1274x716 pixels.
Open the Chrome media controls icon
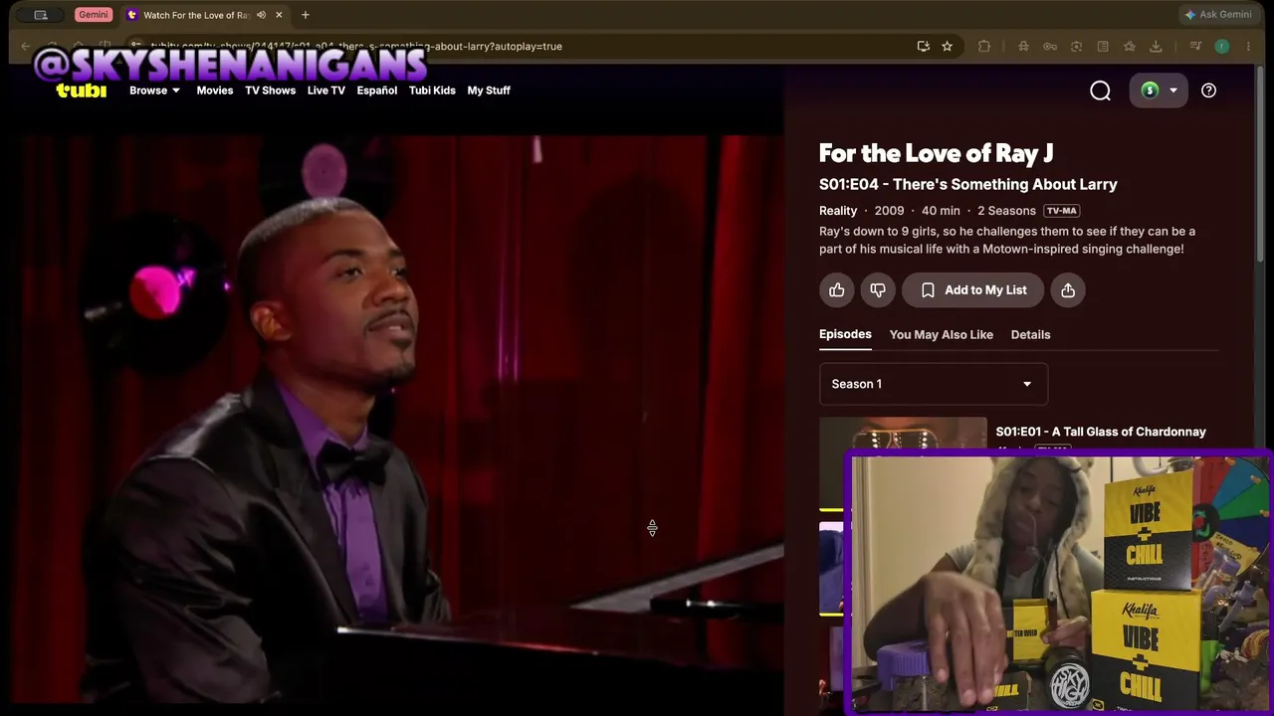[1195, 46]
